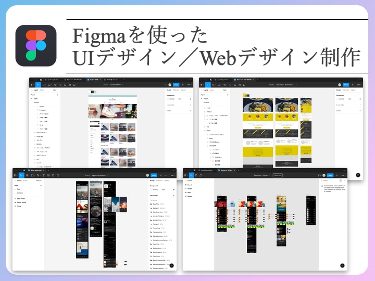Click the background color swatch in the yellow restaurant window
The width and height of the screenshot is (375, 281).
click(337, 99)
